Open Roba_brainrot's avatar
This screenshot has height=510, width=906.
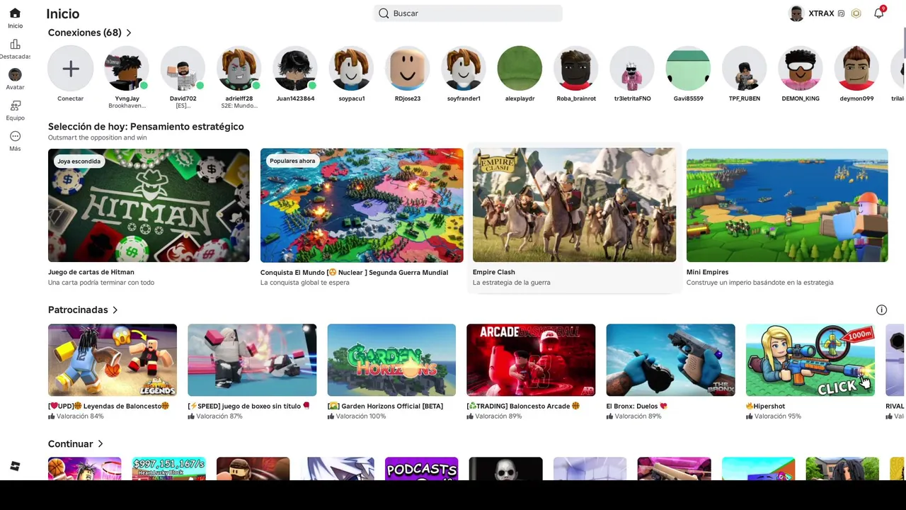tap(576, 69)
